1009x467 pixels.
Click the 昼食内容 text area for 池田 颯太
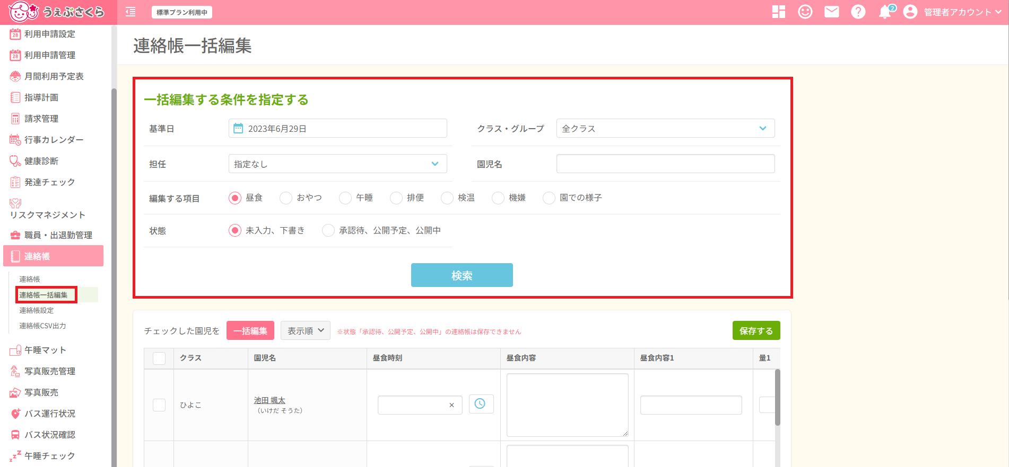click(x=567, y=405)
